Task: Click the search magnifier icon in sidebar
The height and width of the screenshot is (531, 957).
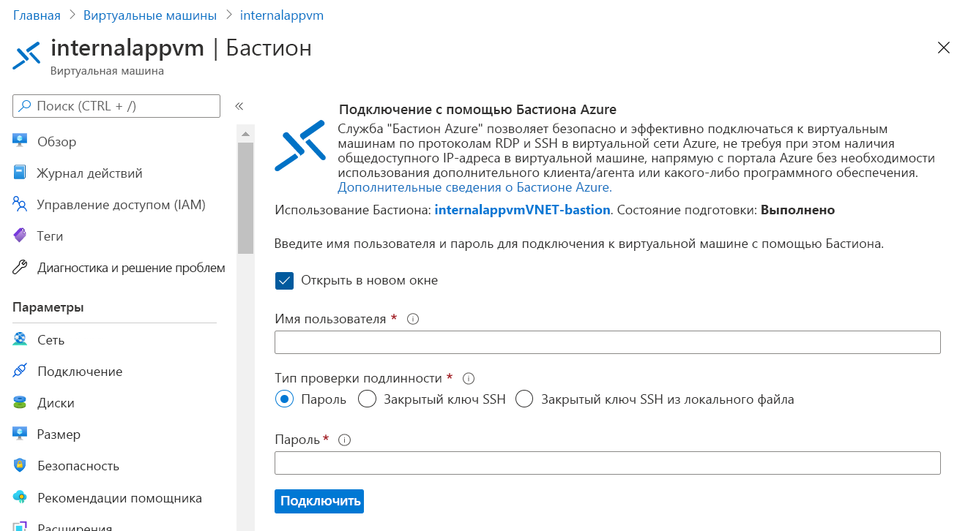Action: (x=25, y=106)
